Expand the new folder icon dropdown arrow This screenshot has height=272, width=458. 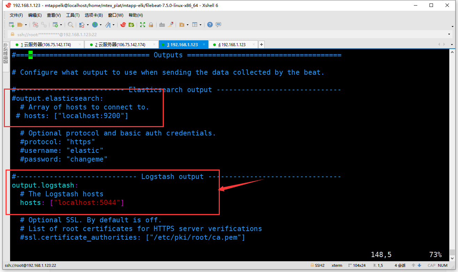click(187, 25)
